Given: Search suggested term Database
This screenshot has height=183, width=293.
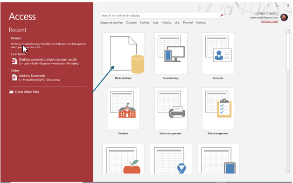Looking at the screenshot, I should (132, 22).
